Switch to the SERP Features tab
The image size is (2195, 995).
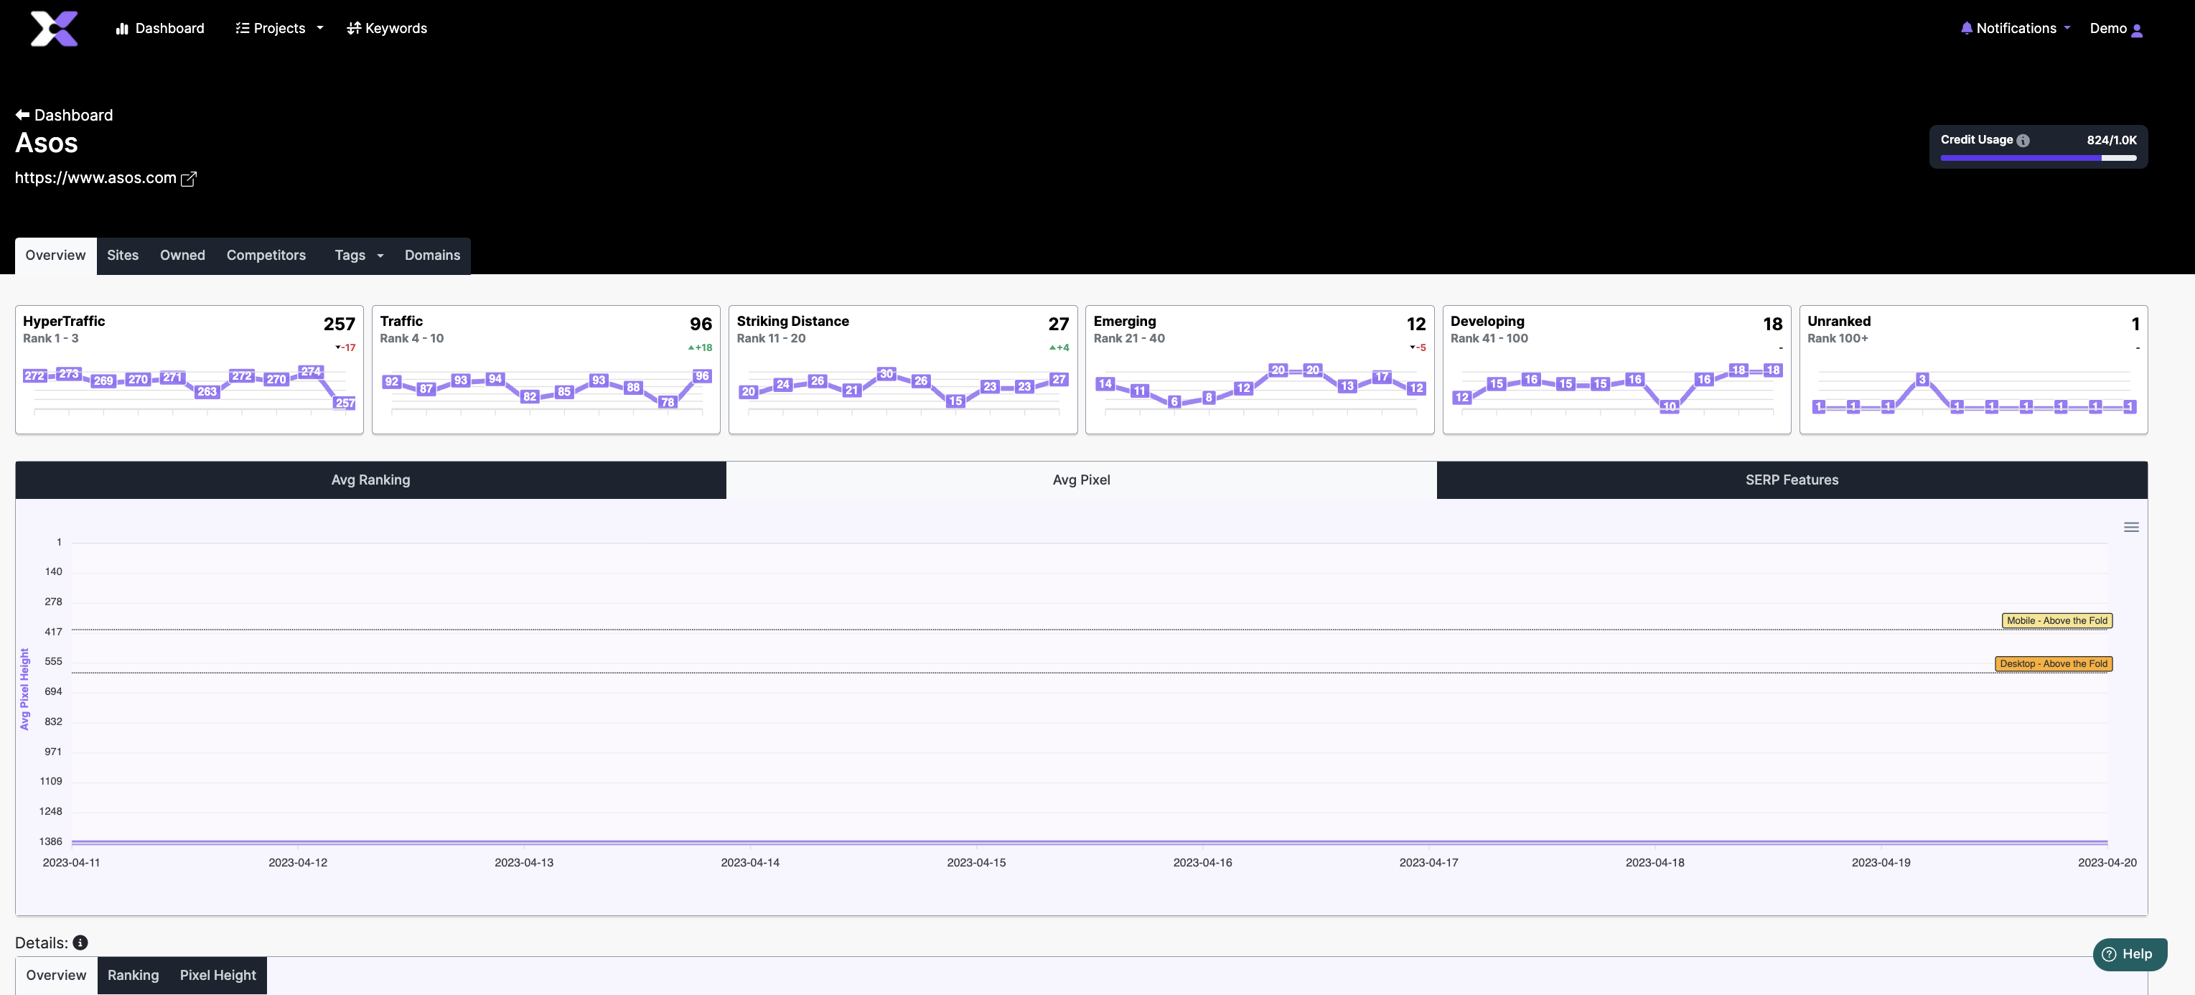tap(1791, 480)
